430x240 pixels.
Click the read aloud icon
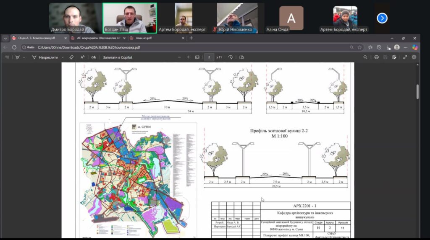tap(82, 57)
